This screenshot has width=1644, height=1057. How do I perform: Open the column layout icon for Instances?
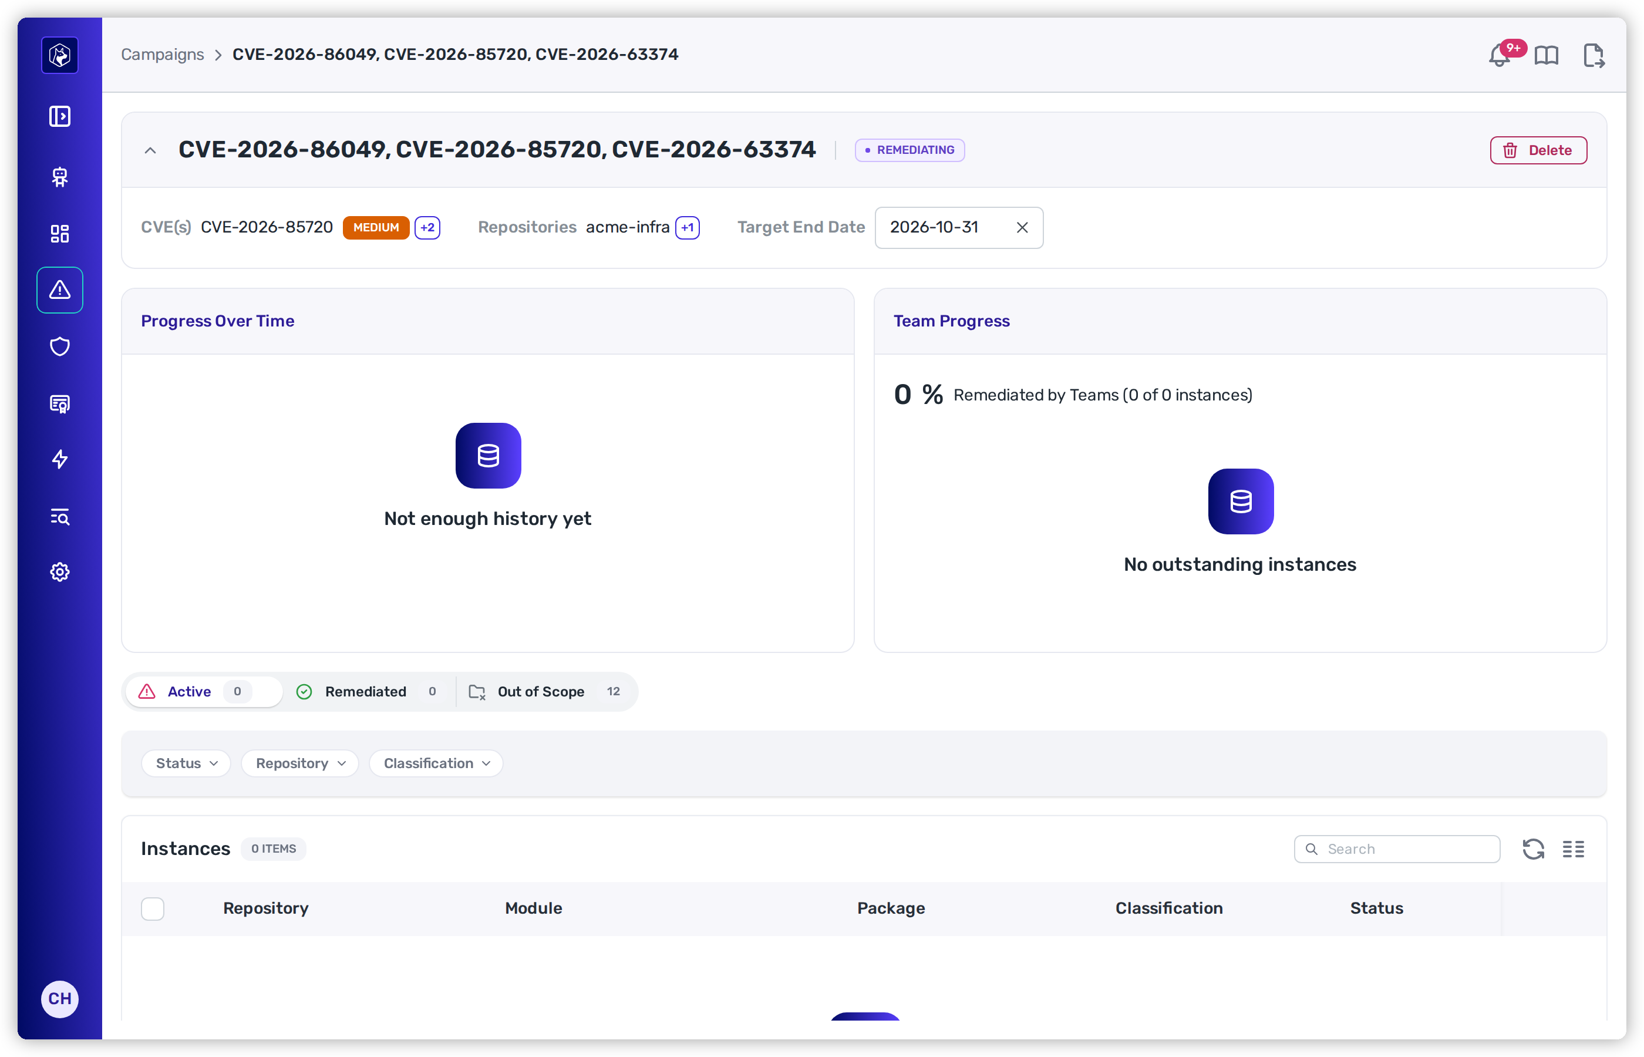coord(1572,849)
